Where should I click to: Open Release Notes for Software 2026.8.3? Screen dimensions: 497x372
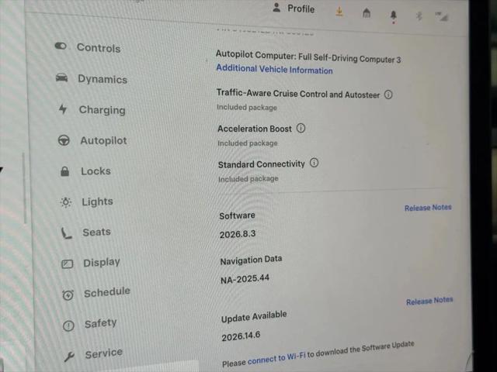pos(428,208)
